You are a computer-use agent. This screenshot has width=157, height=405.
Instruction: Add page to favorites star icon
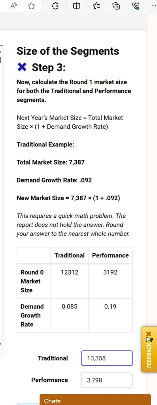click(31, 6)
